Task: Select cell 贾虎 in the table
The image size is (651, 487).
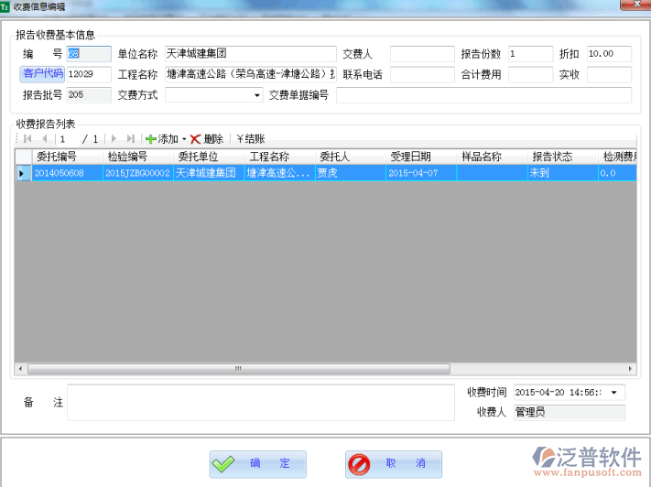Action: pyautogui.click(x=351, y=173)
